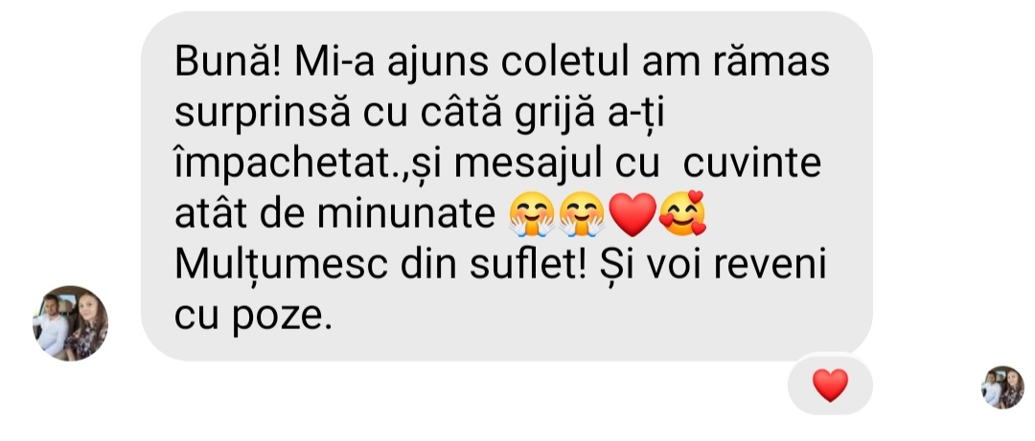
Task: Click the word "Mulțumesc" in the message
Action: coord(281,268)
